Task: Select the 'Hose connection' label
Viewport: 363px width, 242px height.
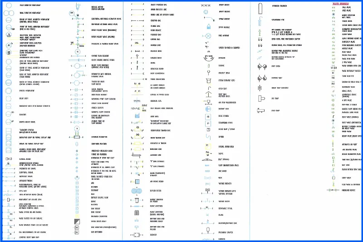Action: pyautogui.click(x=157, y=74)
